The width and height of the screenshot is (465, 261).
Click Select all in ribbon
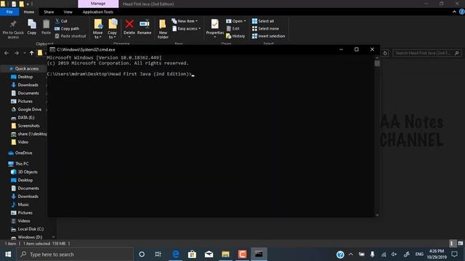pyautogui.click(x=263, y=21)
